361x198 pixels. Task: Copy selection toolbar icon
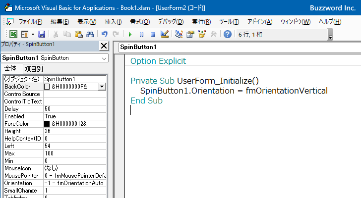[x=67, y=34]
